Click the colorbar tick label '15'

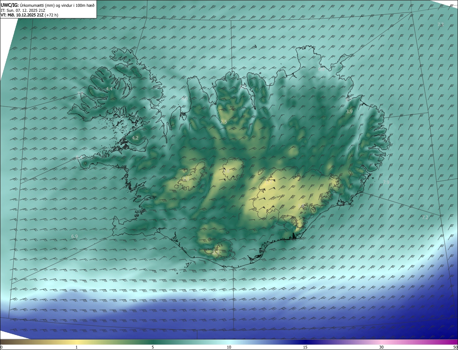pyautogui.click(x=305, y=347)
